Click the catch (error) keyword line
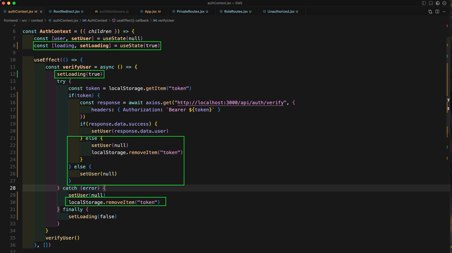This screenshot has width=452, height=253. pyautogui.click(x=81, y=188)
